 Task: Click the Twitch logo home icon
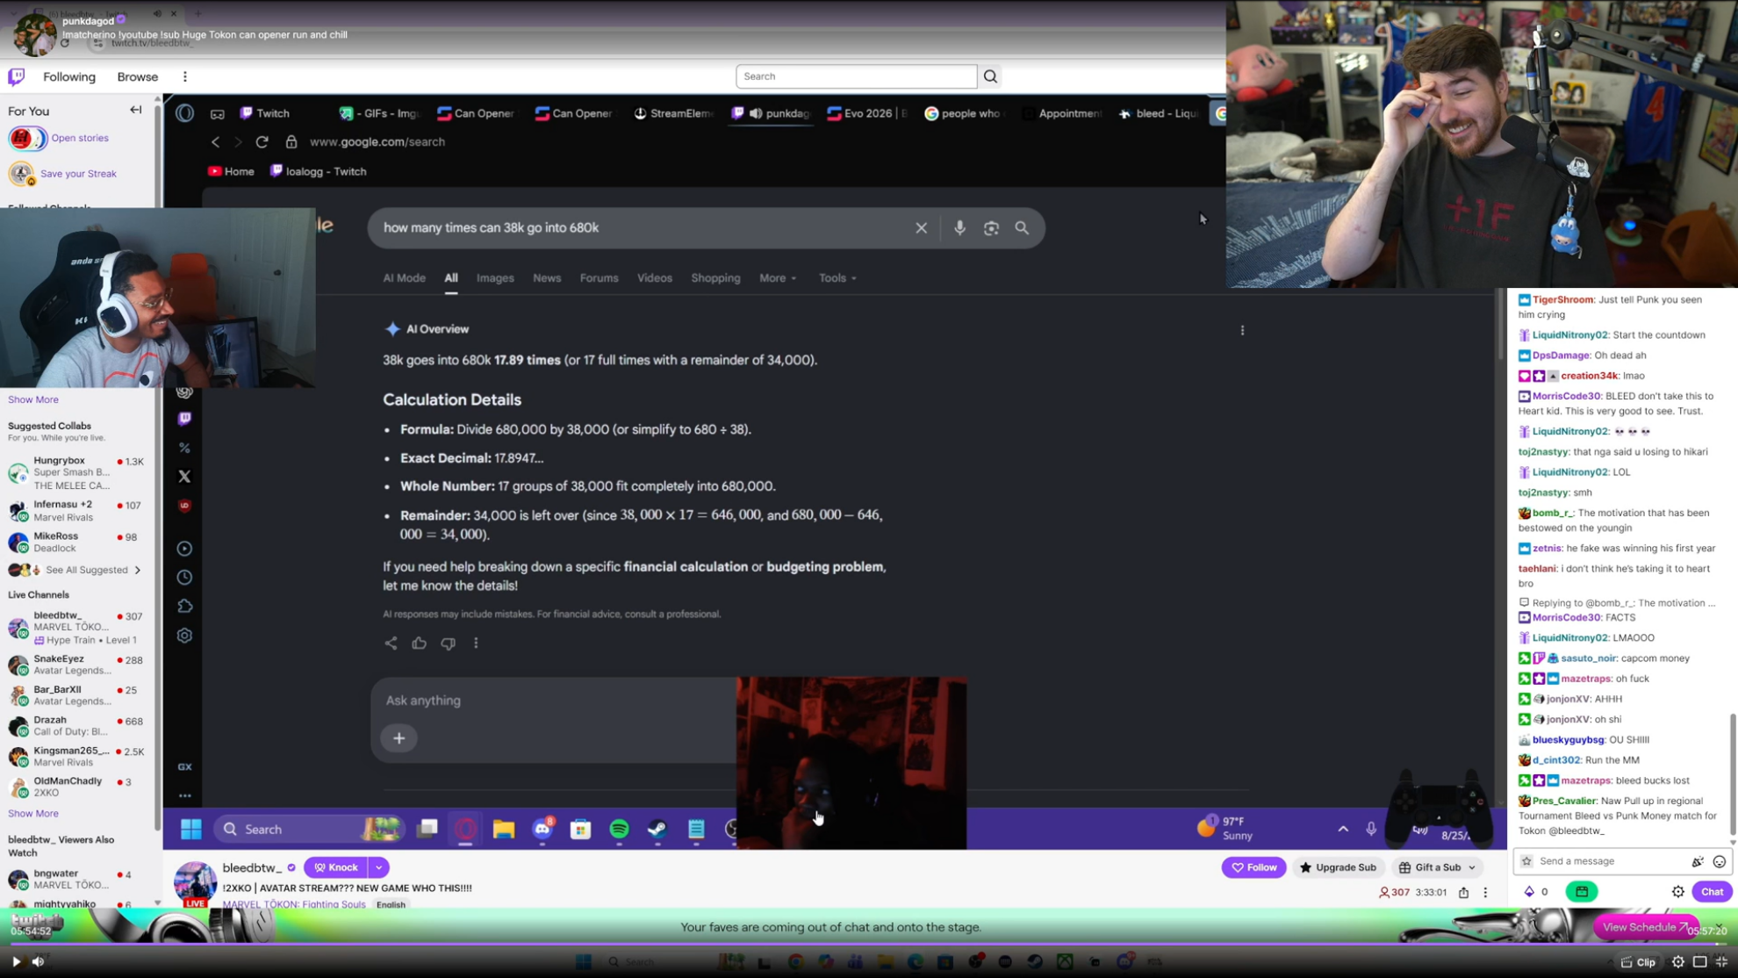[17, 77]
